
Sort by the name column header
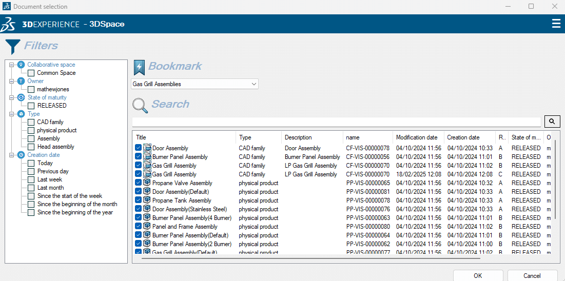[x=368, y=137]
